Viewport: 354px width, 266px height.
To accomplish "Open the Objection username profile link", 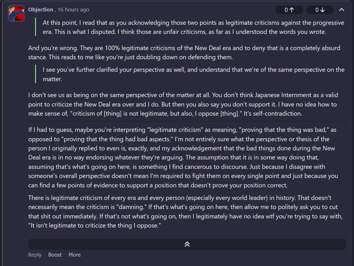I will pos(41,9).
